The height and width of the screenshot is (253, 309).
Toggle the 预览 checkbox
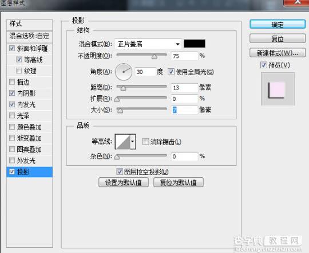[x=263, y=65]
